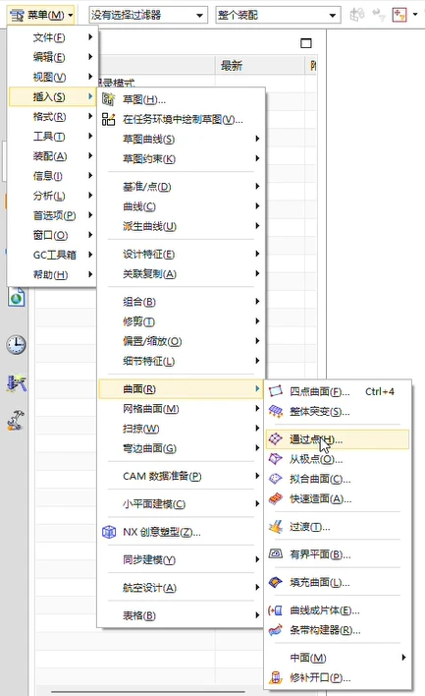Choose 通过点(H) surface command
Image resolution: width=425 pixels, height=696 pixels.
coord(338,439)
